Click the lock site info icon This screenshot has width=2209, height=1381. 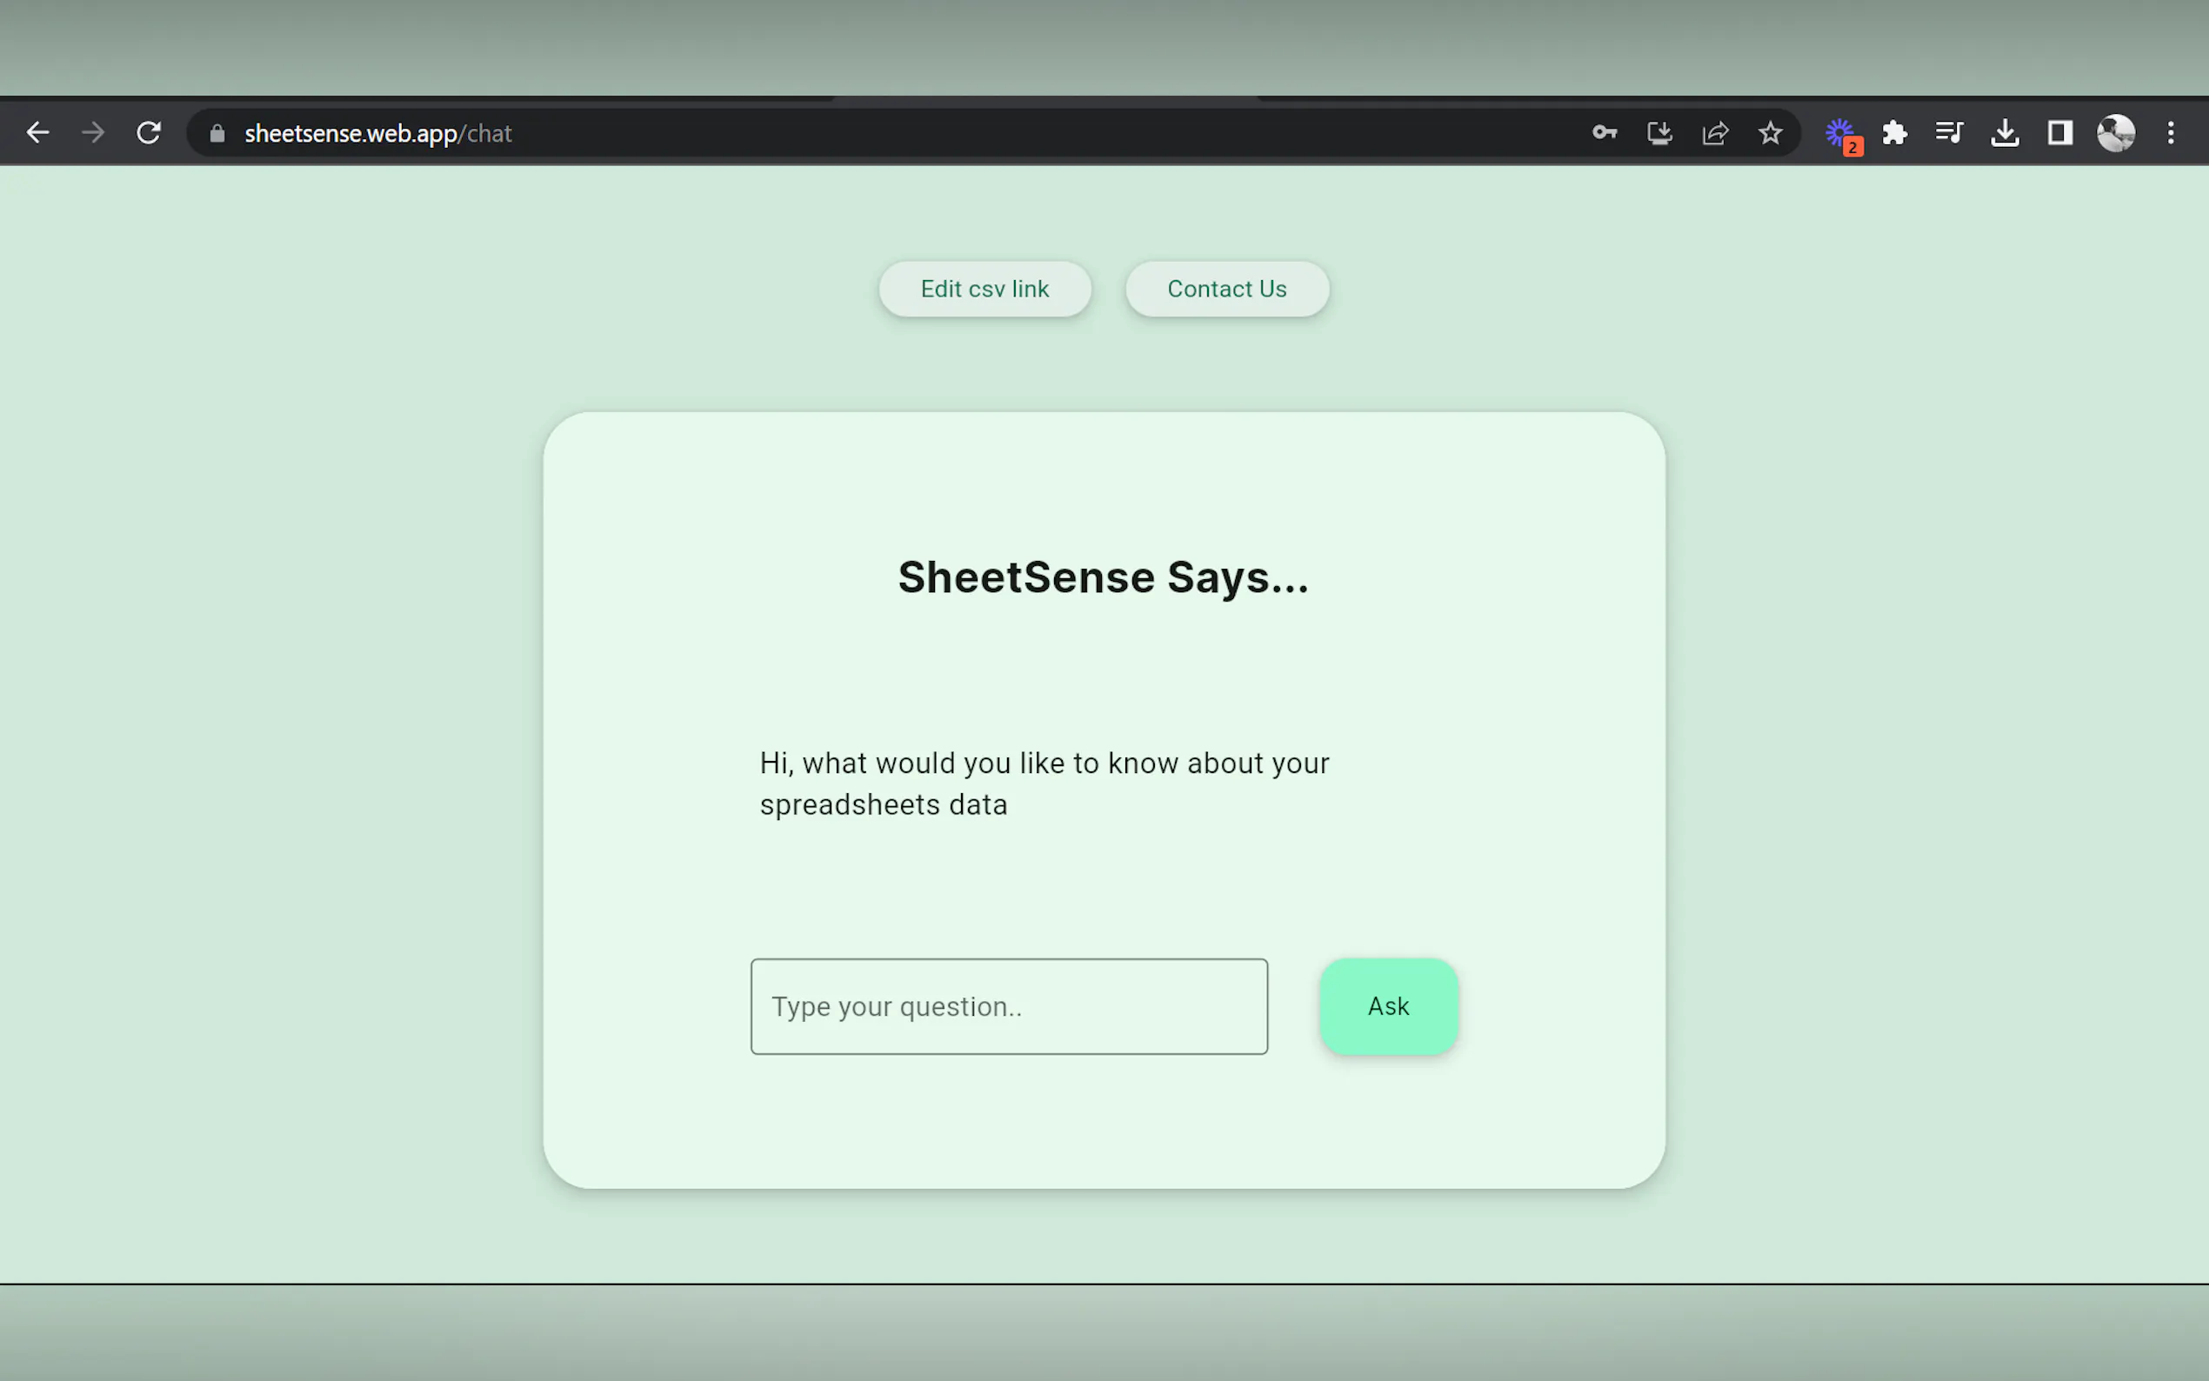(x=217, y=133)
